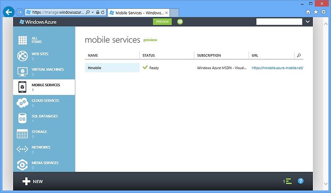
Task: Select the SQL Databases DB icon
Action: click(23, 118)
